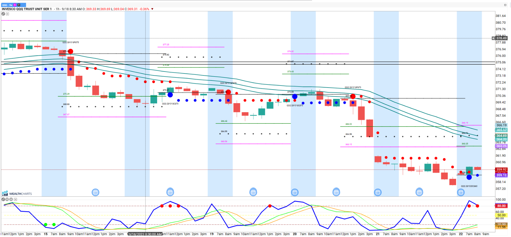The width and height of the screenshot is (511, 237).
Task: Open calendar event icon at 11am on the 19th
Action: coord(253,192)
